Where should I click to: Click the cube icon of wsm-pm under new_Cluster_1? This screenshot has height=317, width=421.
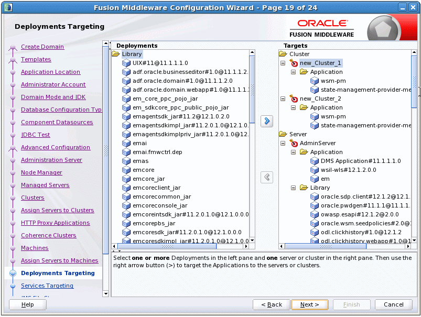pyautogui.click(x=315, y=81)
